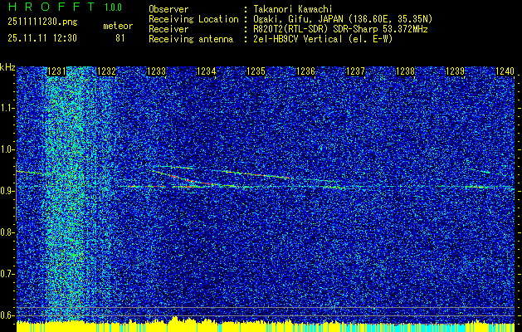Select the observer name Takanori Kawachi
Screen dimensions: 522x332
point(293,9)
